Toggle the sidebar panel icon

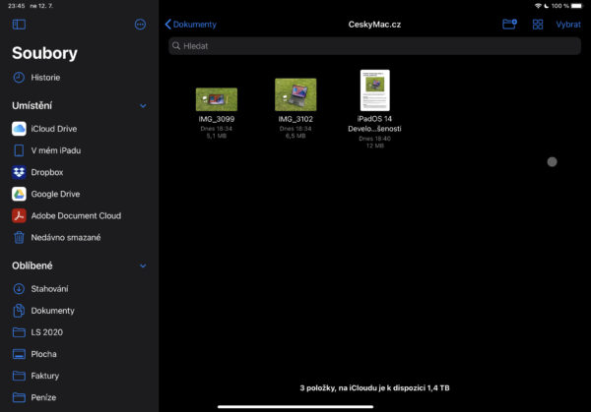(x=19, y=24)
